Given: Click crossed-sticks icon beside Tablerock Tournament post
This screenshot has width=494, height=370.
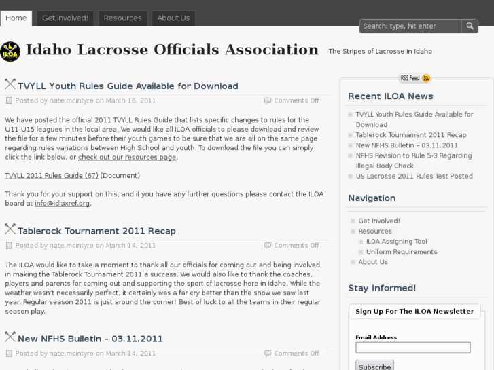Looking at the screenshot, I should coord(10,229).
